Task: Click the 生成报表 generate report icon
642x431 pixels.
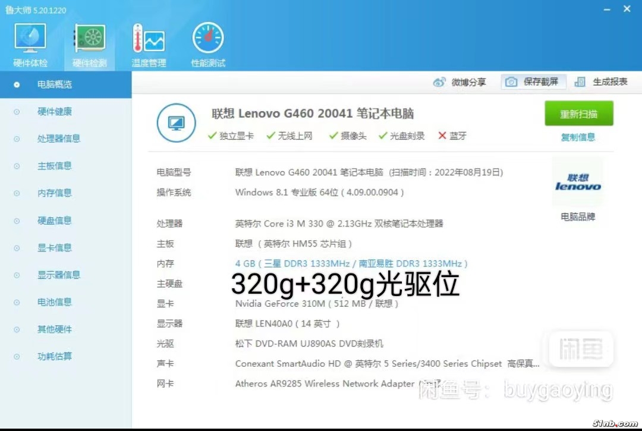Action: click(x=580, y=82)
